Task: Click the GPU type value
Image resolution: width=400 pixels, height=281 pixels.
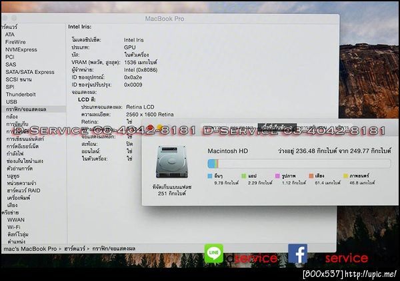Action: pyautogui.click(x=130, y=47)
